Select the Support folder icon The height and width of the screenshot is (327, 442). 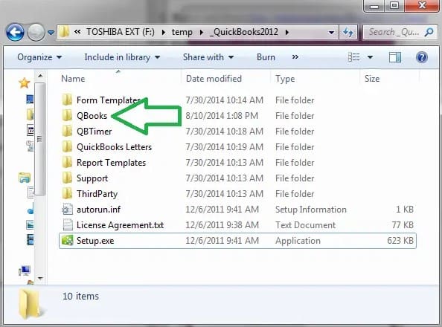coord(67,178)
